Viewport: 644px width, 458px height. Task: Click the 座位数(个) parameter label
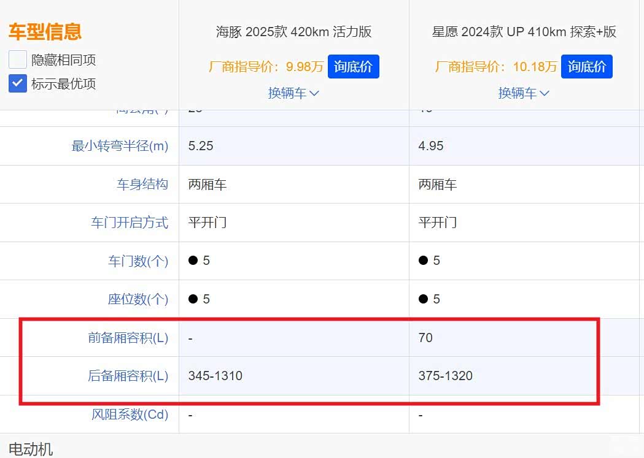pyautogui.click(x=138, y=299)
